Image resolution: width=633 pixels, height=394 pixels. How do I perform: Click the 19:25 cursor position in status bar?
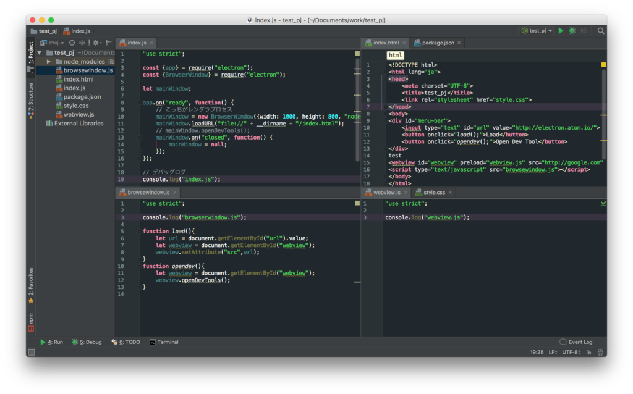tap(537, 353)
